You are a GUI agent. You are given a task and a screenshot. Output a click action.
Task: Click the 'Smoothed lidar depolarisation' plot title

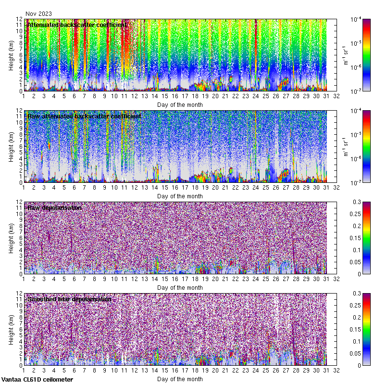point(69,299)
